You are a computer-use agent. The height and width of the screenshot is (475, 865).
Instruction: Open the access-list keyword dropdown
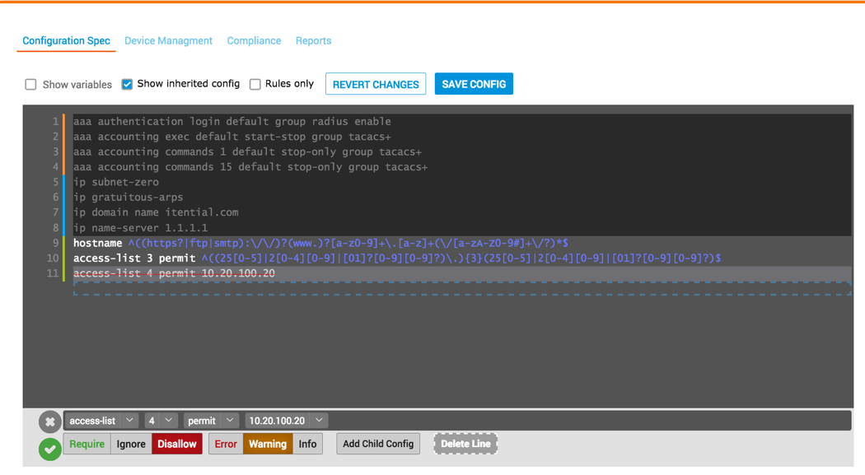(101, 421)
